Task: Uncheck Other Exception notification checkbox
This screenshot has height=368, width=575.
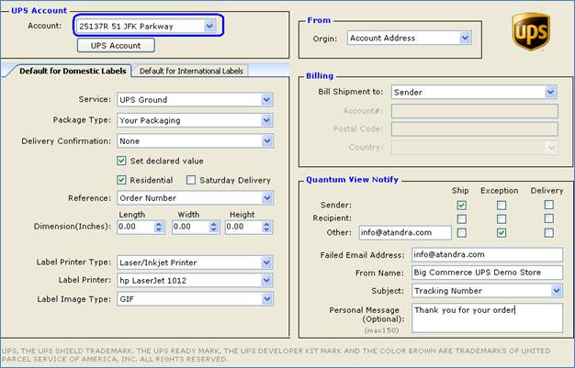Action: [502, 233]
